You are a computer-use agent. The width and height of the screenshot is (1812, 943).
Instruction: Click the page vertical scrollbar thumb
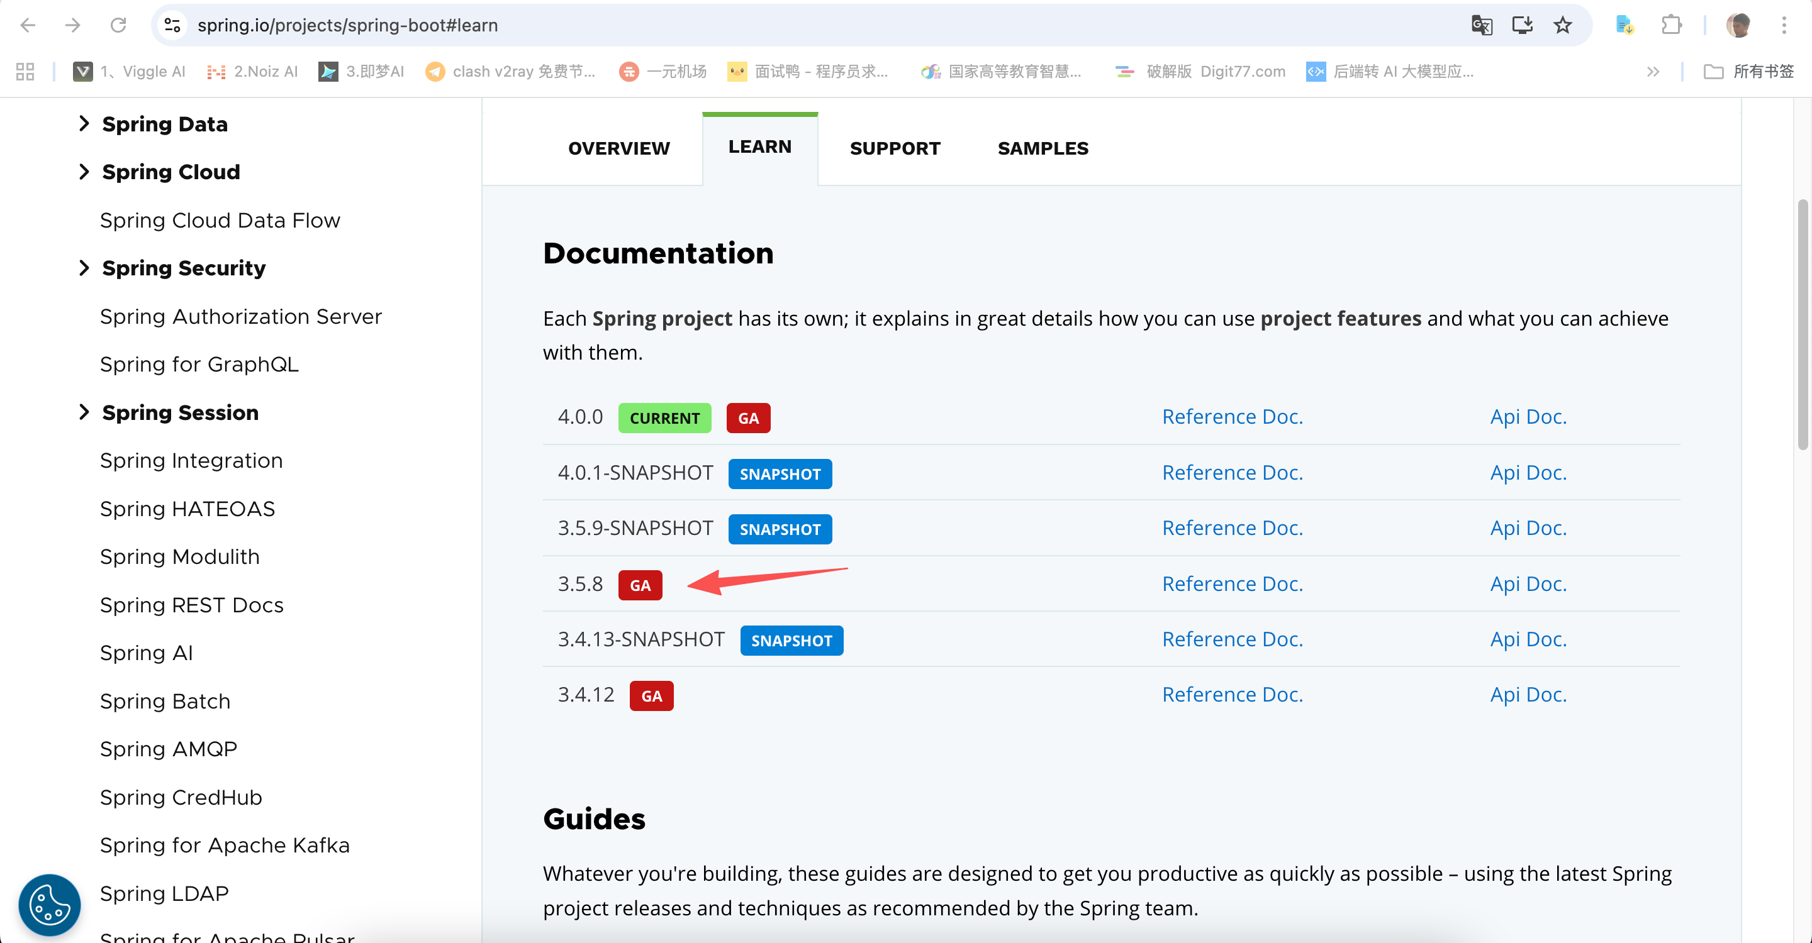click(x=1803, y=323)
